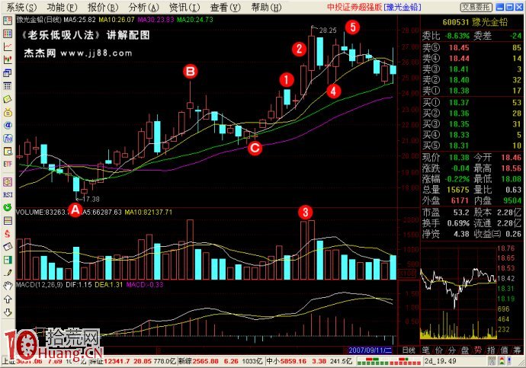Click the pink box icon below ETF
The image size is (526, 368).
pyautogui.click(x=8, y=181)
